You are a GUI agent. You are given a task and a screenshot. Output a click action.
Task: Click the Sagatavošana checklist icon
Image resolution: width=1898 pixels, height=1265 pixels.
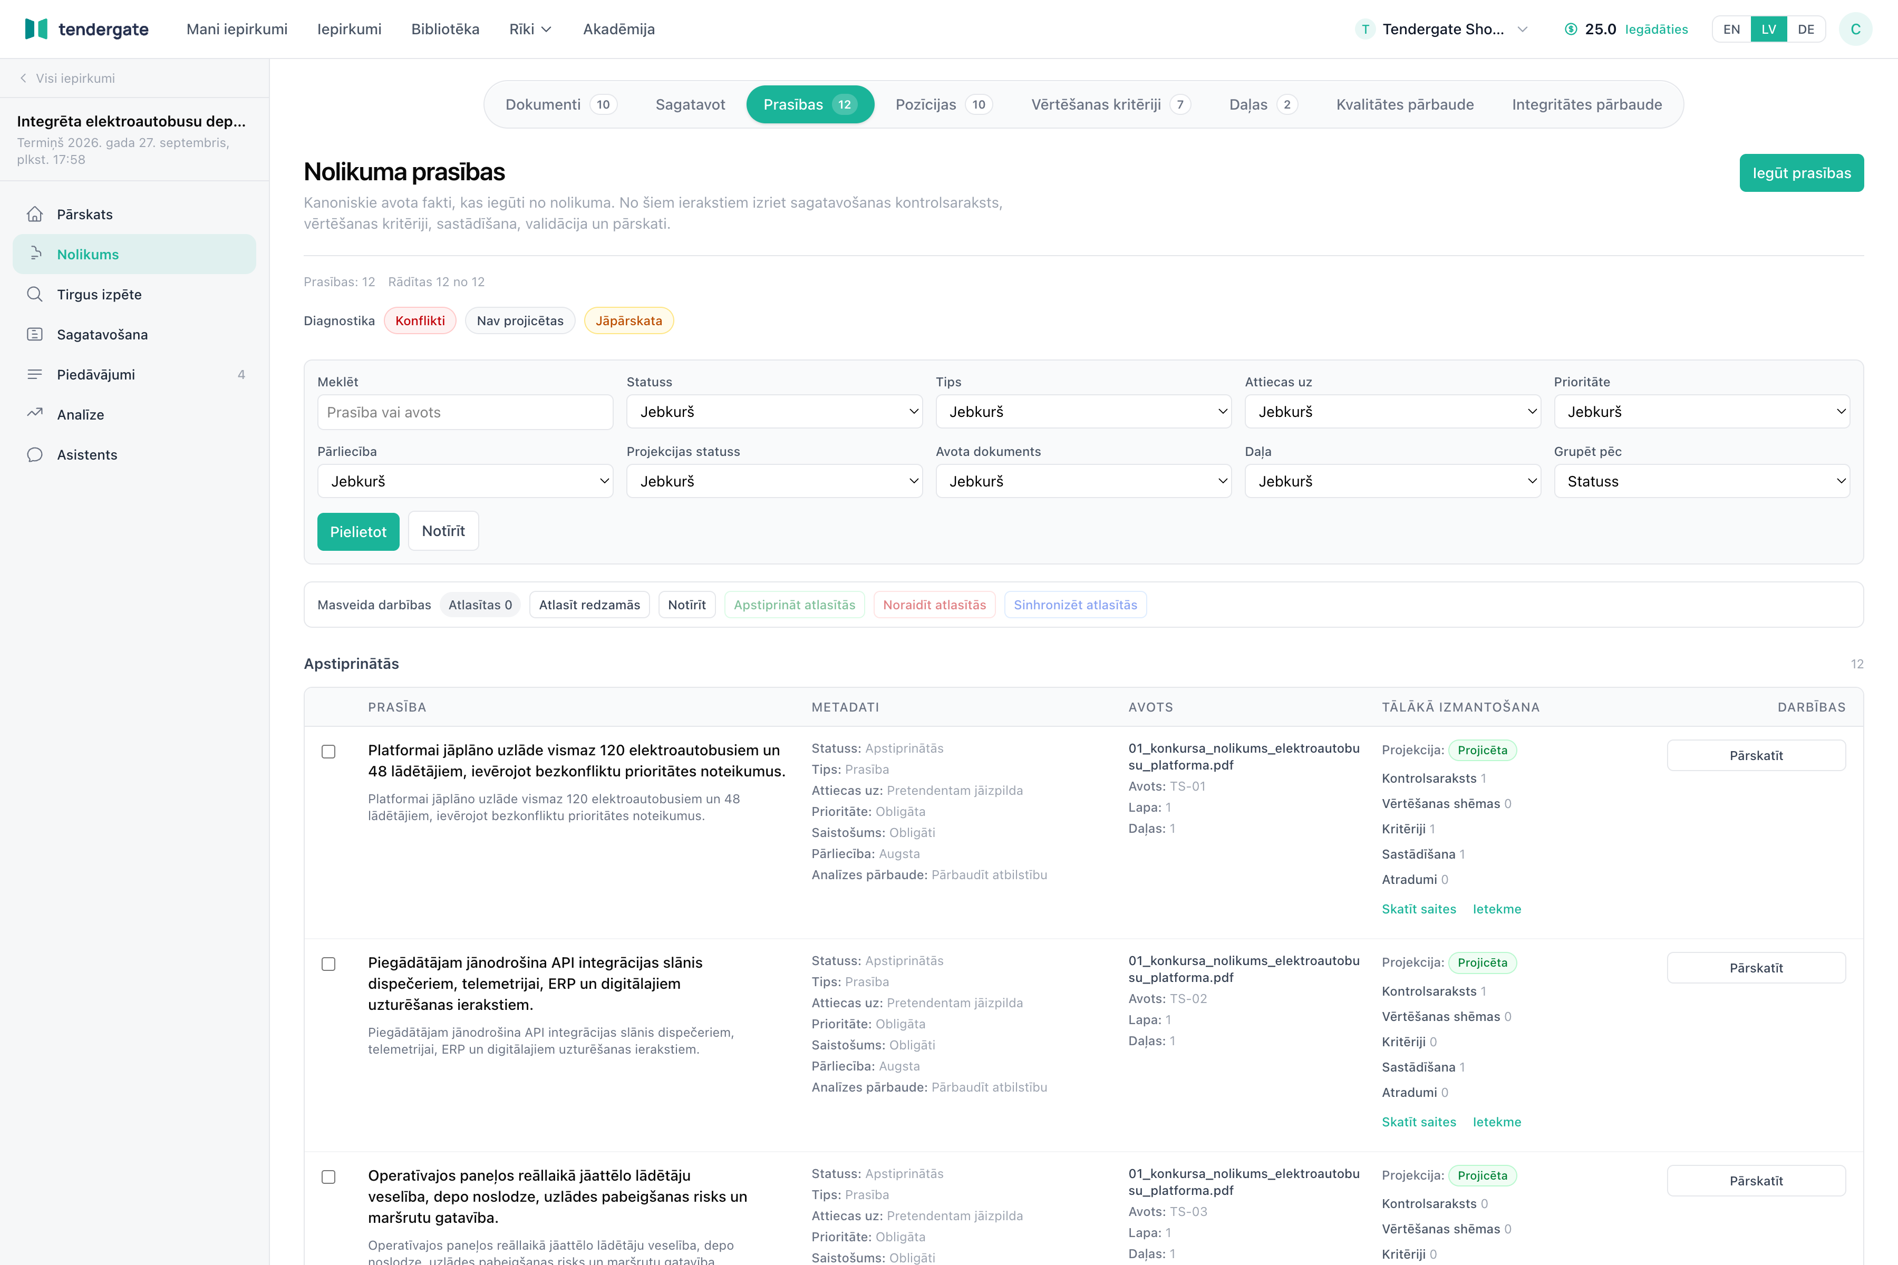click(35, 334)
